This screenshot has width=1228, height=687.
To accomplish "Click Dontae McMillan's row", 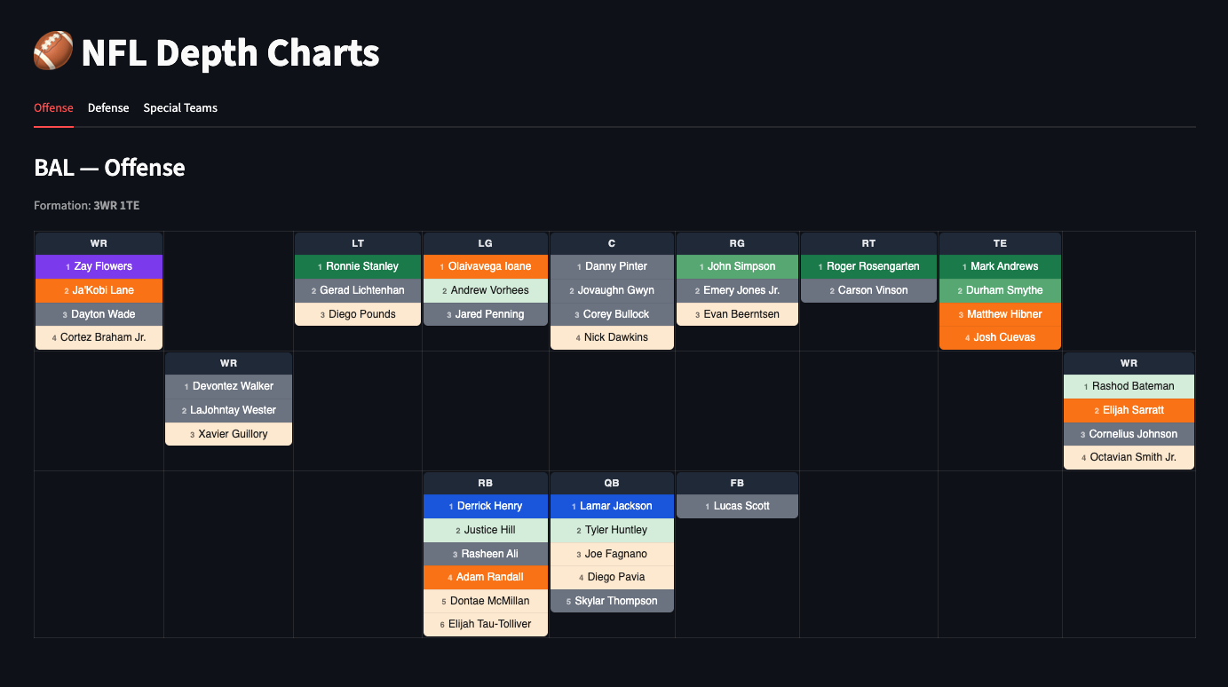I will (x=486, y=601).
